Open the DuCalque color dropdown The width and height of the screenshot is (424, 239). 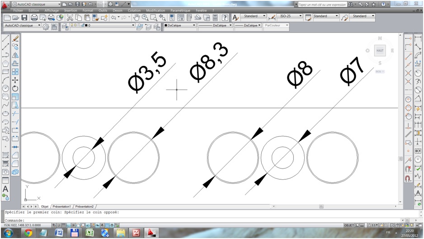click(180, 25)
